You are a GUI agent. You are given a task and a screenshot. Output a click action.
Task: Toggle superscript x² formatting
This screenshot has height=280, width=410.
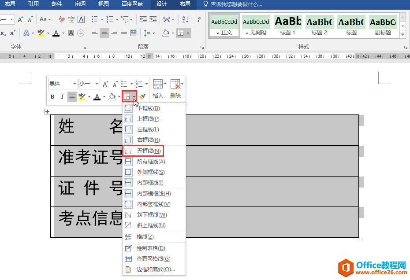tap(12, 33)
